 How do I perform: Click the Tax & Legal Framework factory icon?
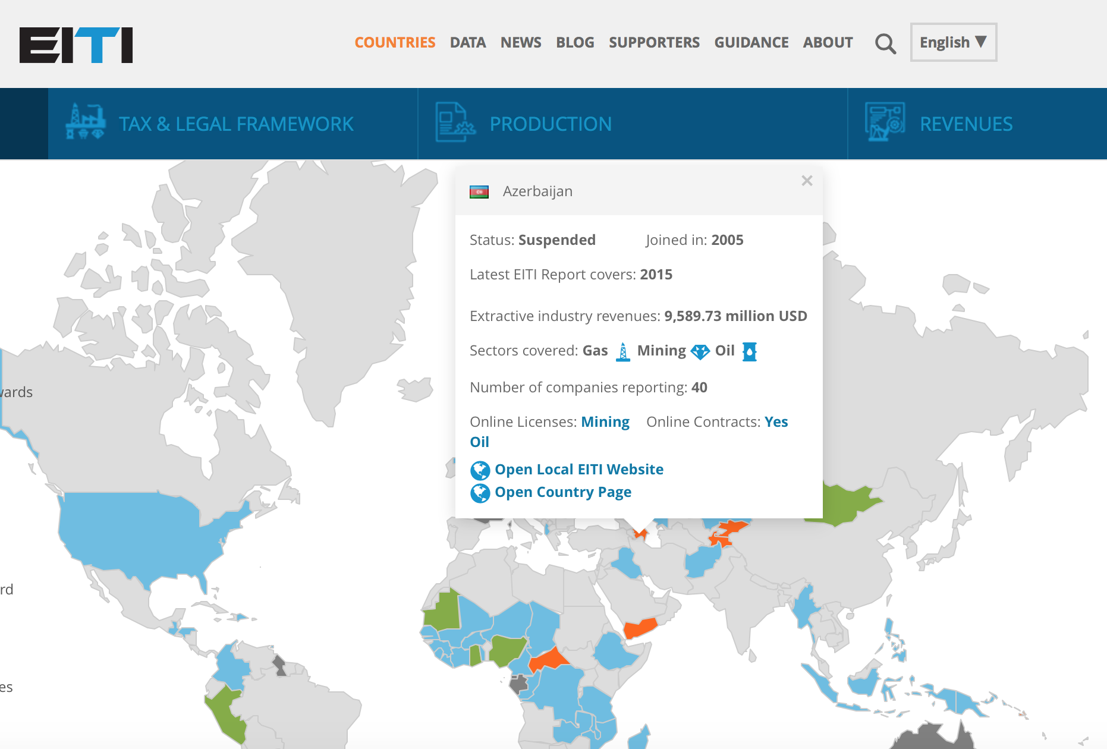(86, 122)
